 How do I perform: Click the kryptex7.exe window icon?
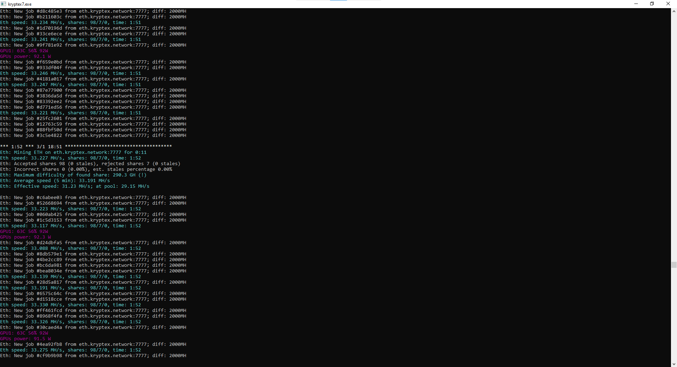(x=4, y=4)
